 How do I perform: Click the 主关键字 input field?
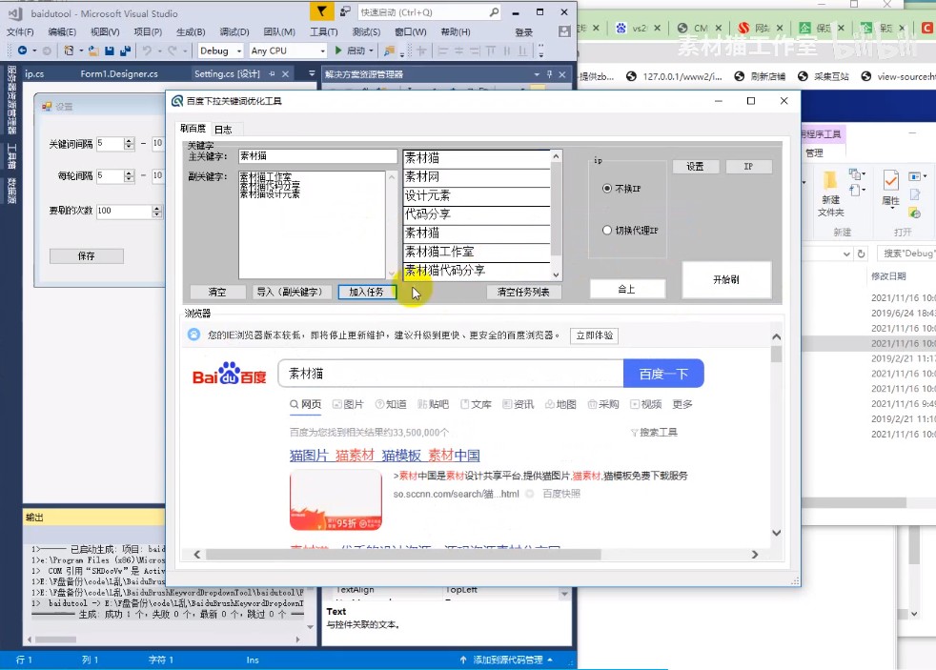(x=317, y=156)
